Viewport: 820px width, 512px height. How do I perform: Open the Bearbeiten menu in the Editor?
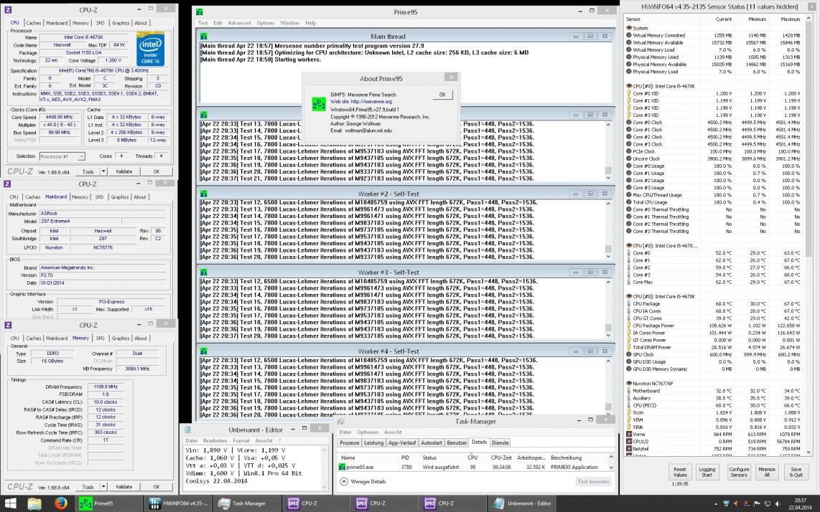215,441
